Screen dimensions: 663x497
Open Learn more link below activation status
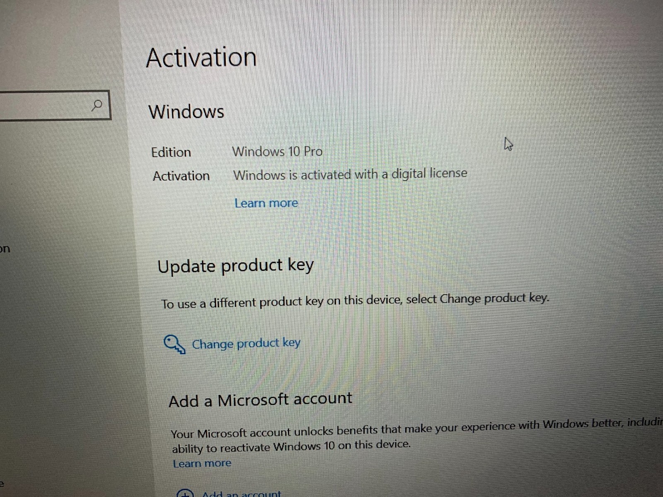coord(266,203)
